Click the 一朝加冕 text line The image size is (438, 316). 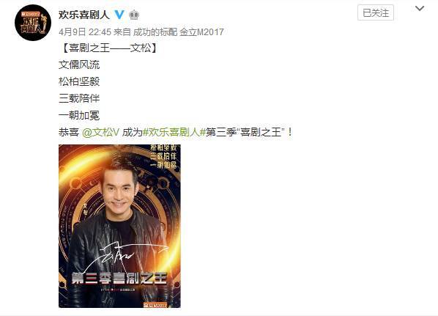tap(79, 115)
